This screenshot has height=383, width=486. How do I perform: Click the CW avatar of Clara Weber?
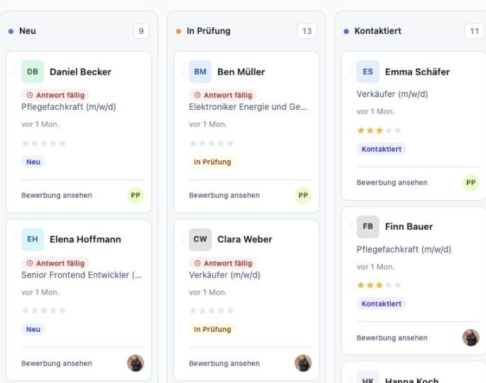200,239
